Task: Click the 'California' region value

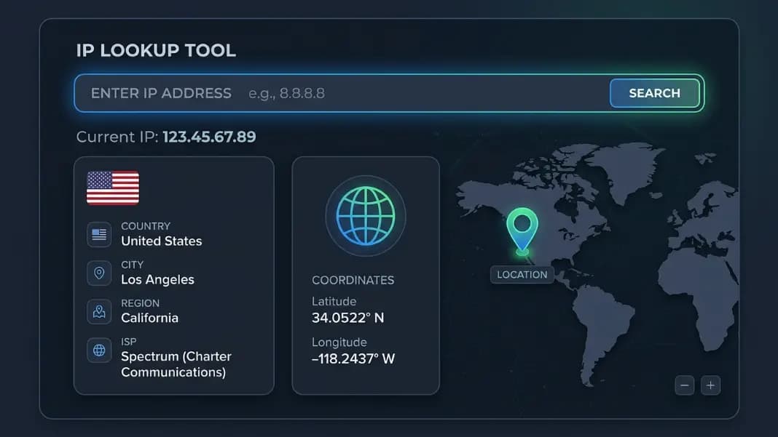Action: tap(150, 318)
